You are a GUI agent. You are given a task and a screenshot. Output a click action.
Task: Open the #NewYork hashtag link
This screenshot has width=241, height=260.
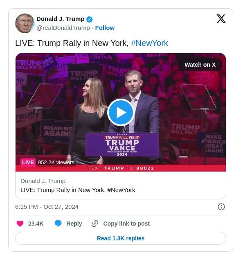tap(149, 43)
